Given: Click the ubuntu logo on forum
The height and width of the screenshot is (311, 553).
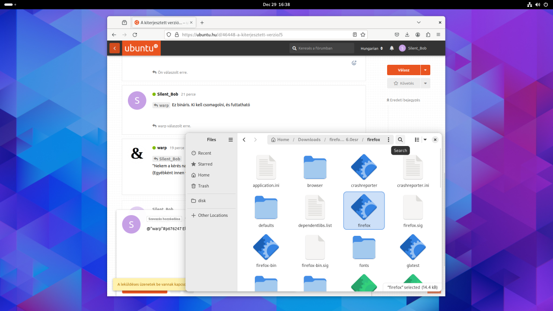Looking at the screenshot, I should coord(141,48).
